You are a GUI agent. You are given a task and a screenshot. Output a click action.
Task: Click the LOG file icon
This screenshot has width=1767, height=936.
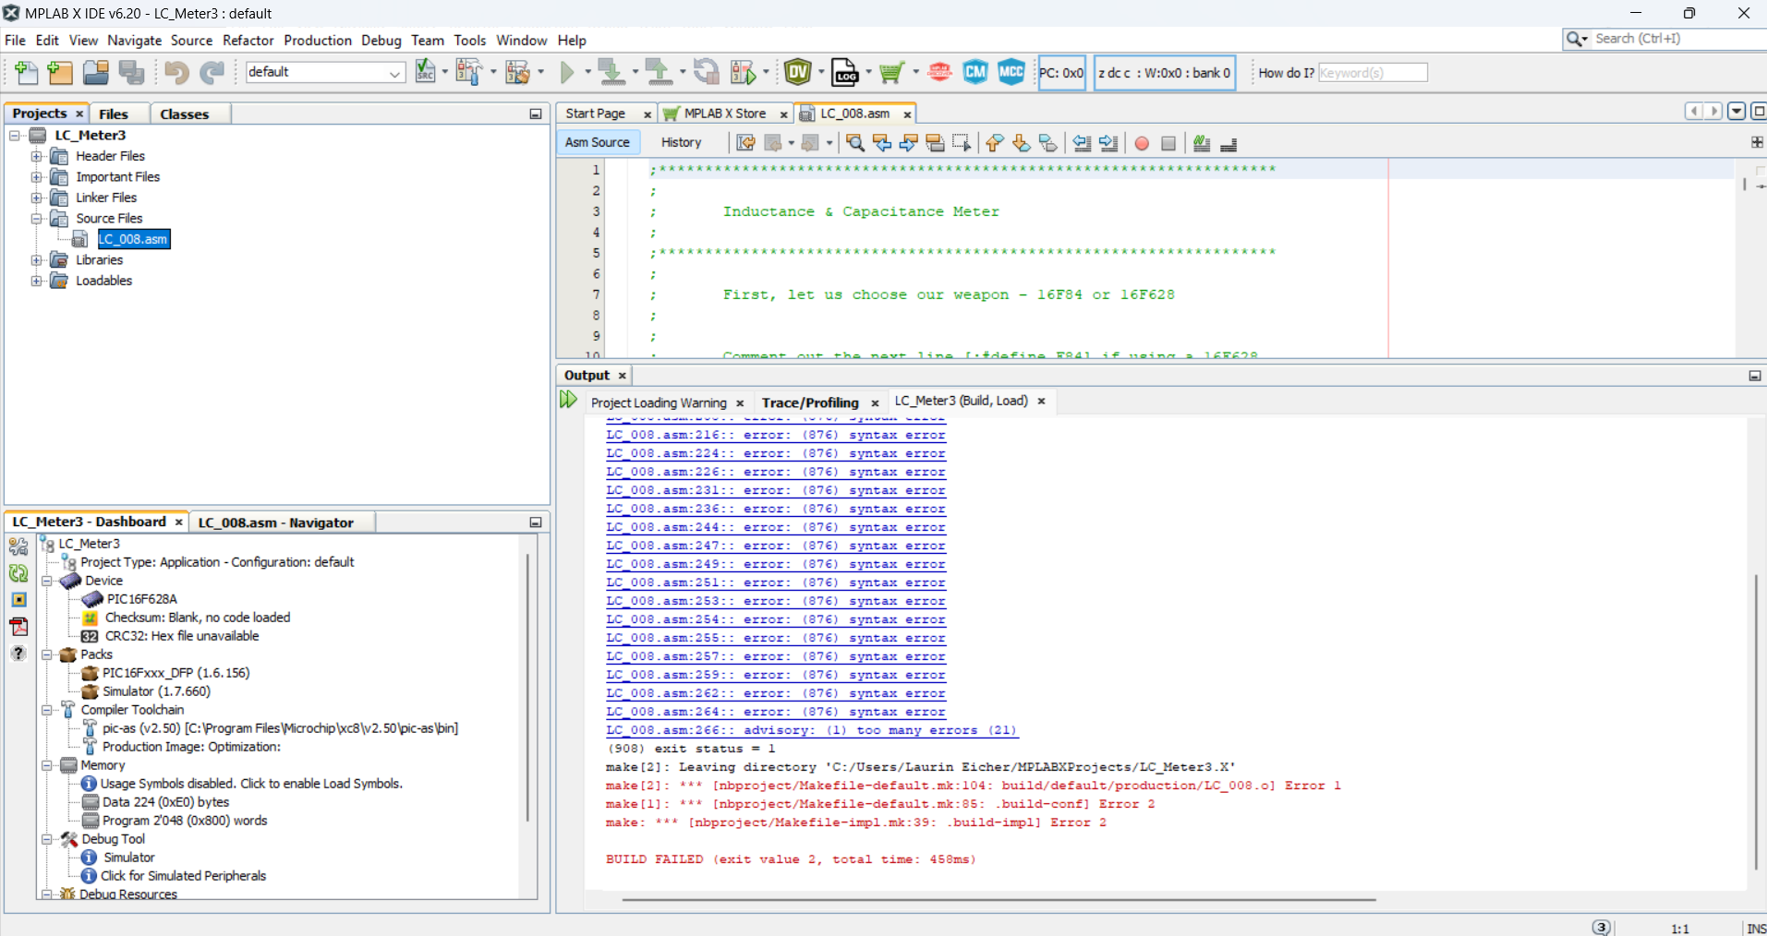point(845,72)
